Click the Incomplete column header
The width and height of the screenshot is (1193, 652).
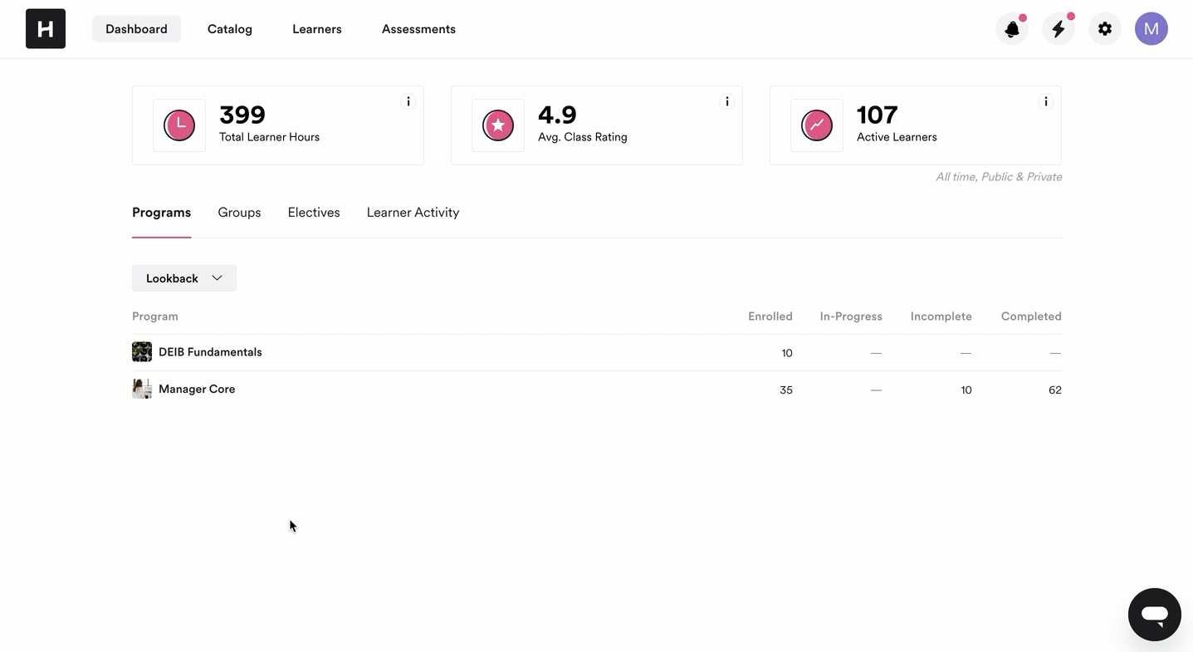pyautogui.click(x=941, y=316)
